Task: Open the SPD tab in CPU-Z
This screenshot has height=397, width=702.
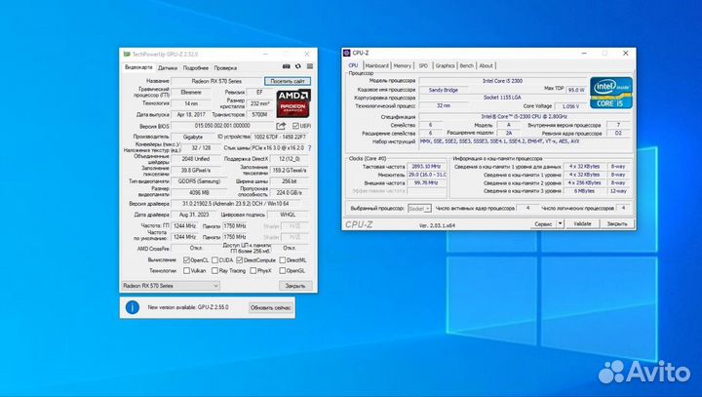Action: point(423,66)
